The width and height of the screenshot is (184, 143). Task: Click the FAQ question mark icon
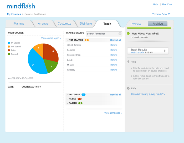click(x=128, y=89)
